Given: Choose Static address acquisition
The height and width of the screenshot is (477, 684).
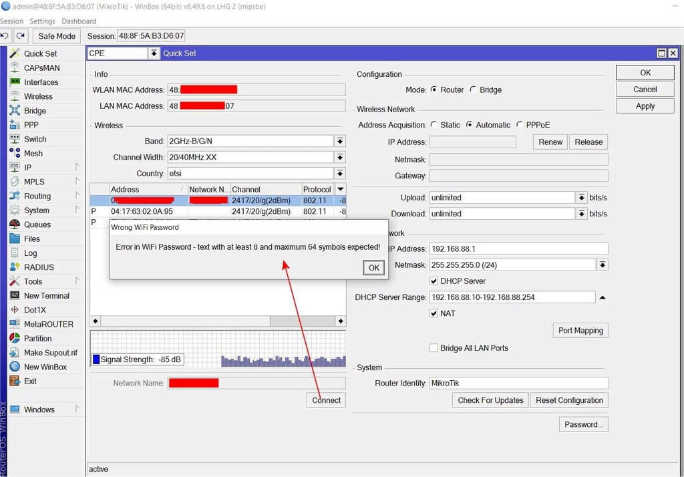Looking at the screenshot, I should (x=434, y=125).
